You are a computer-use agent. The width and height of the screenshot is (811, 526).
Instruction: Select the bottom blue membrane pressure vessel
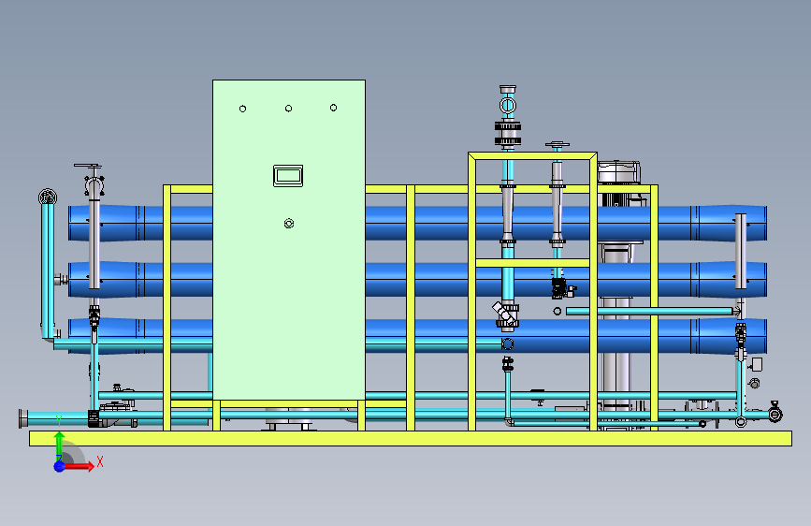click(x=417, y=336)
